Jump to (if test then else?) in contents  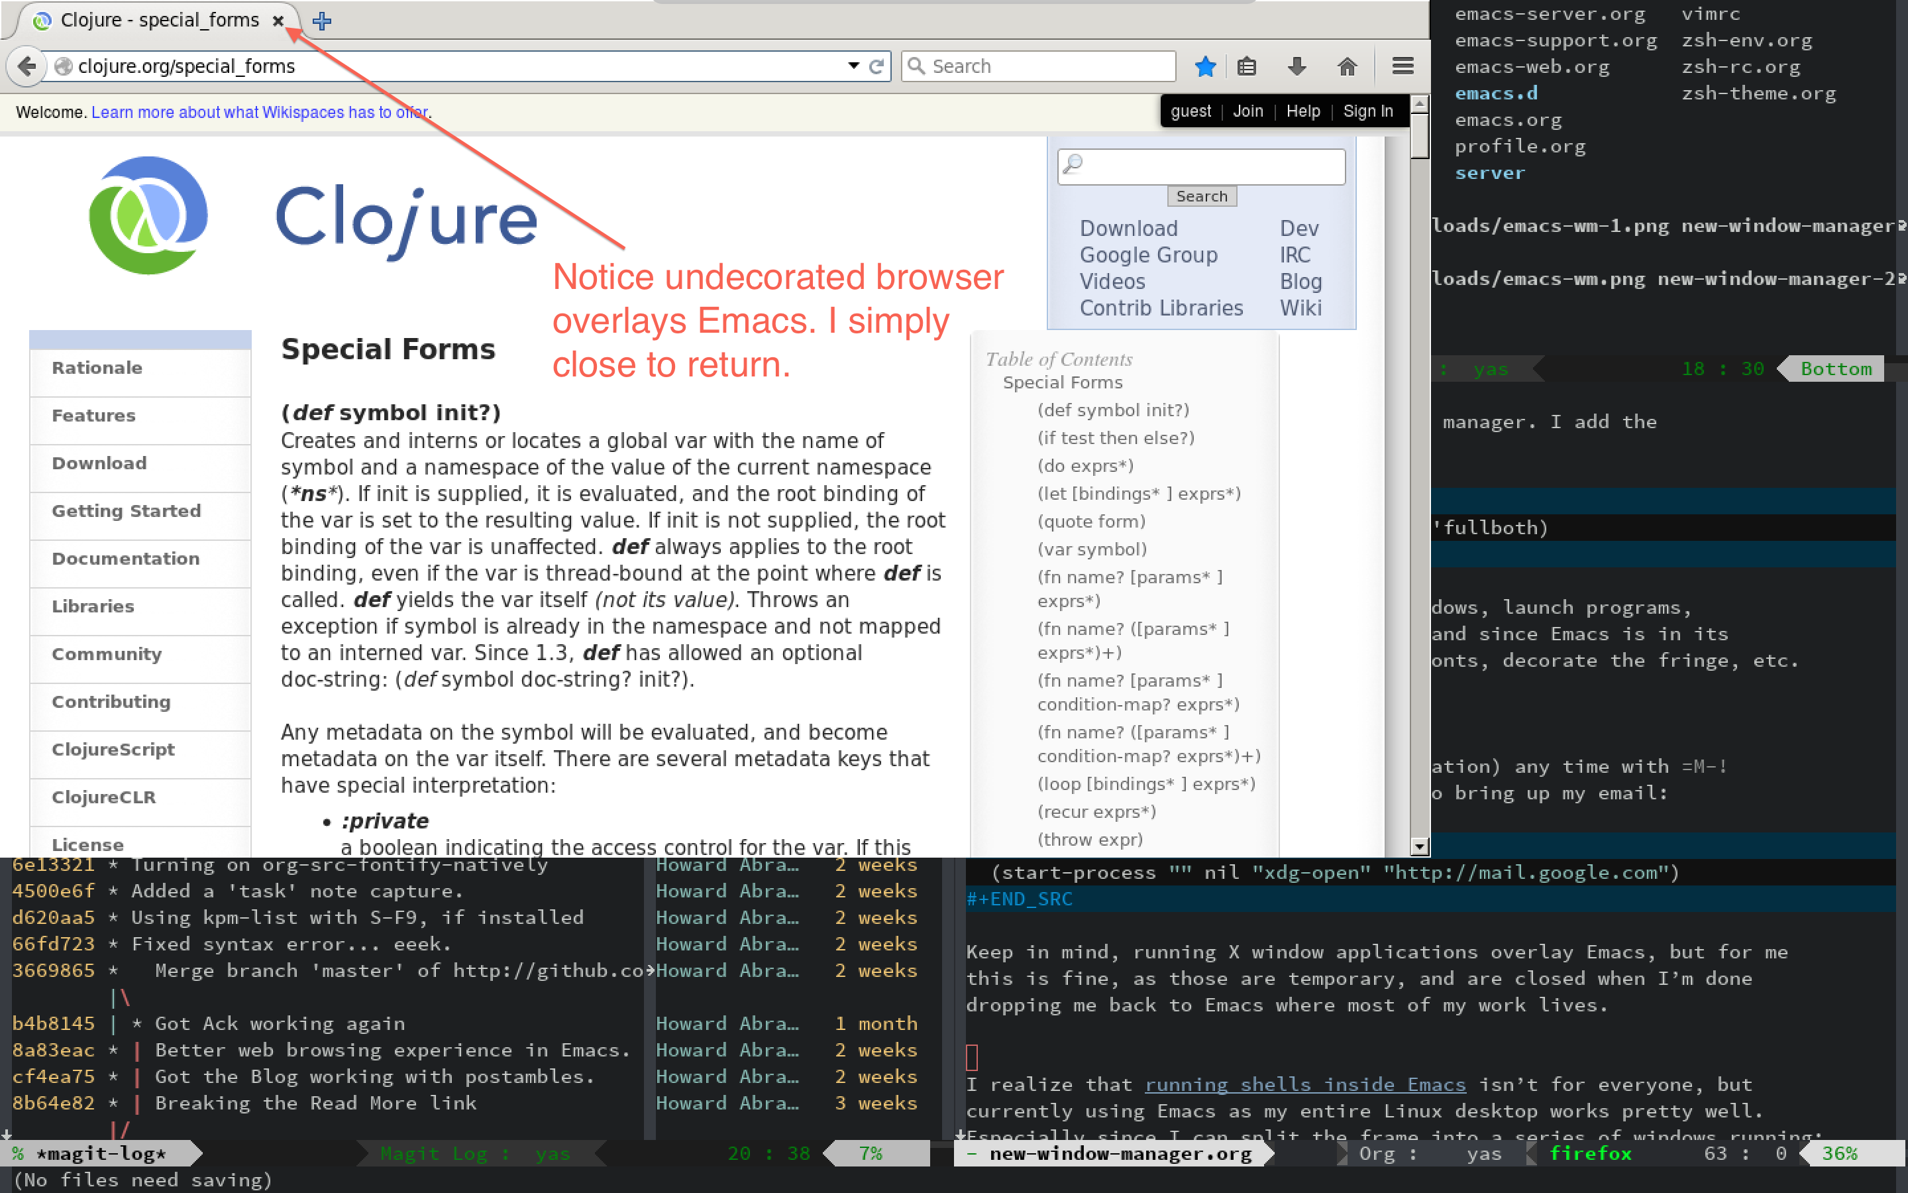click(1115, 438)
